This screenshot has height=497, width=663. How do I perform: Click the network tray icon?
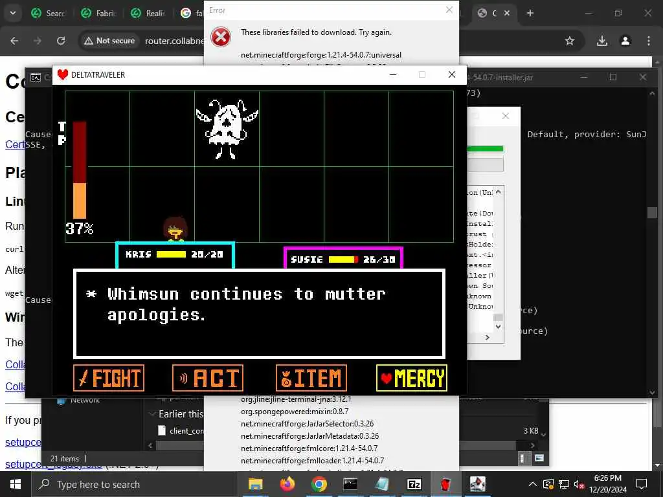pos(564,484)
